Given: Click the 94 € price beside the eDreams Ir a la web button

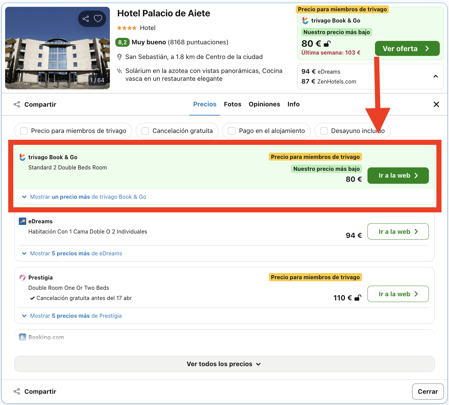Looking at the screenshot, I should [x=354, y=235].
